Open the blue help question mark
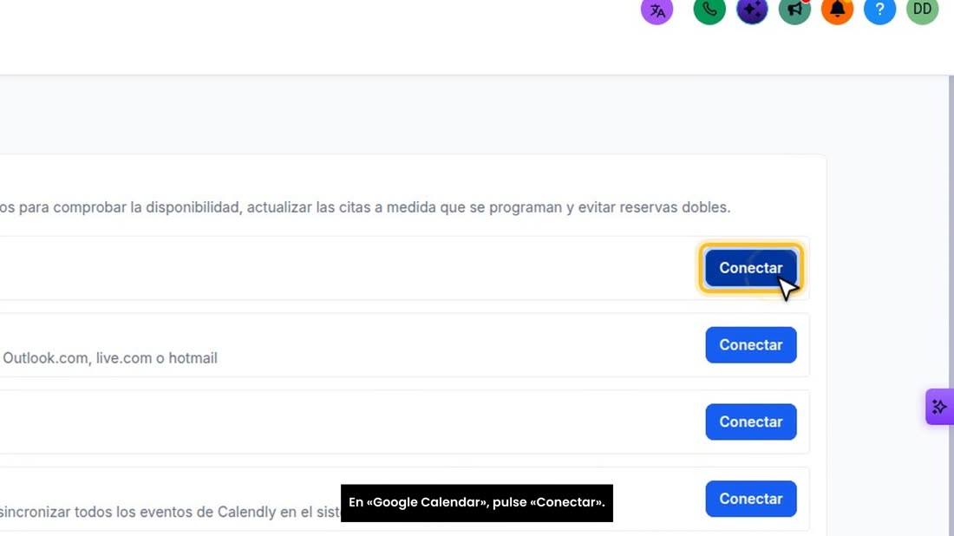Screen dimensions: 954x536 [879, 10]
